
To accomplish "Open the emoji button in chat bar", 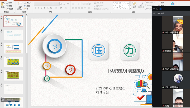I will coord(3,100).
